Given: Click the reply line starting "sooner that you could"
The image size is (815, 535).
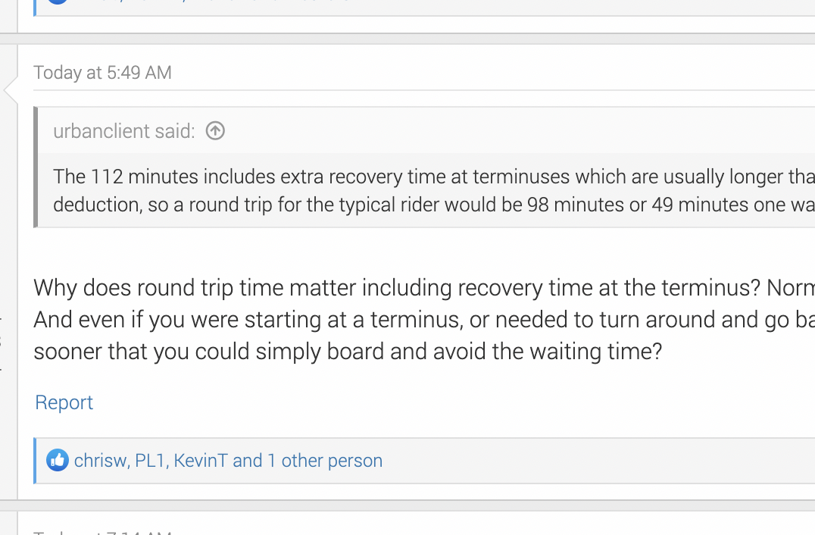Looking at the screenshot, I should point(348,352).
